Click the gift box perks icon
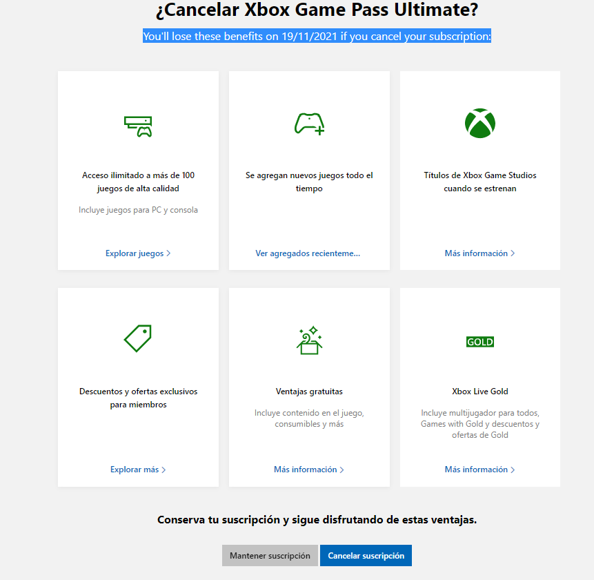The image size is (594, 580). coord(310,340)
